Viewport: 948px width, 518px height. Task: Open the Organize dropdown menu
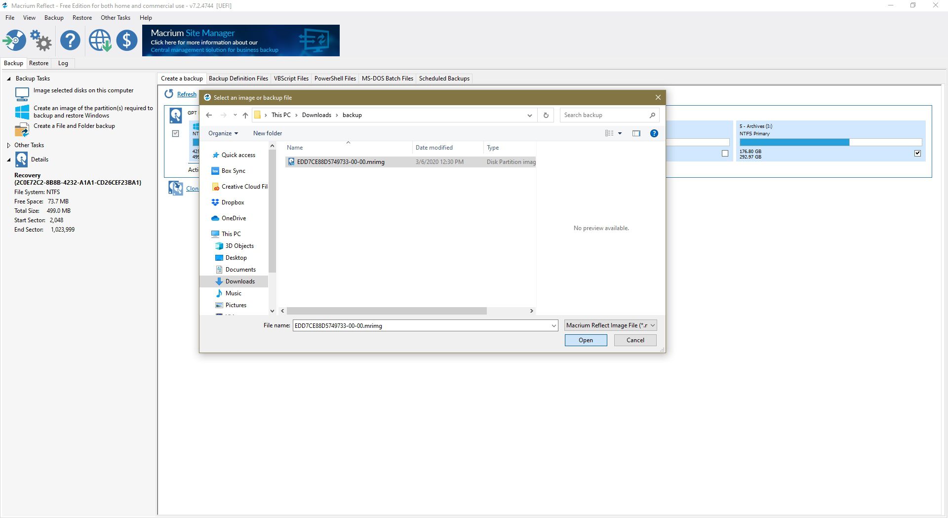click(223, 133)
